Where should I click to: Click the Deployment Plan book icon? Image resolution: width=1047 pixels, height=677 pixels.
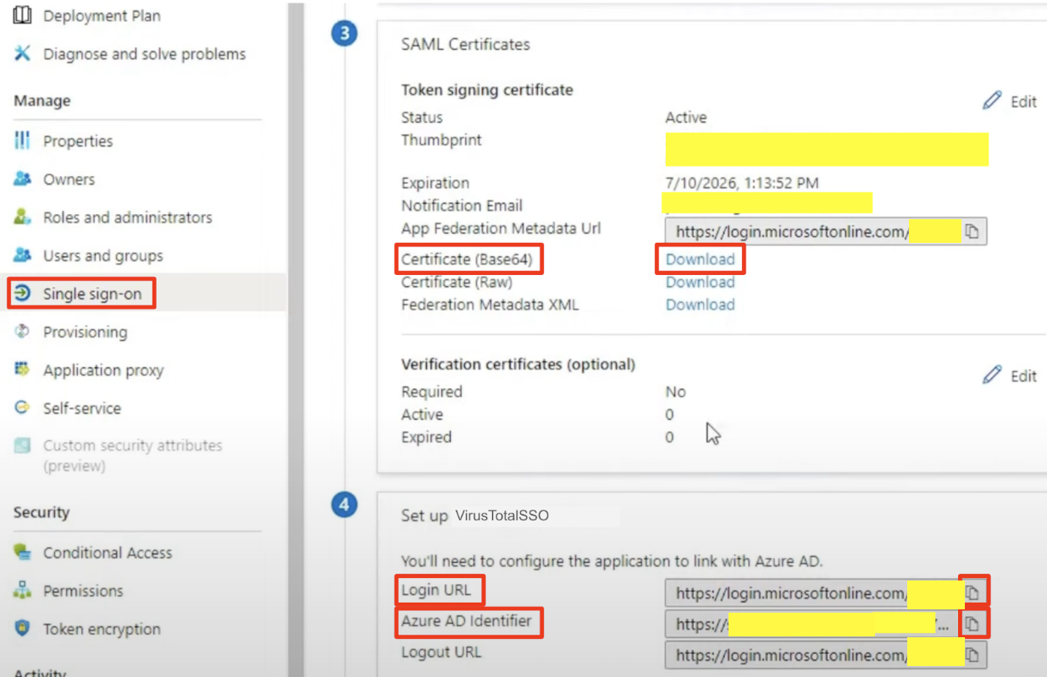coord(23,15)
